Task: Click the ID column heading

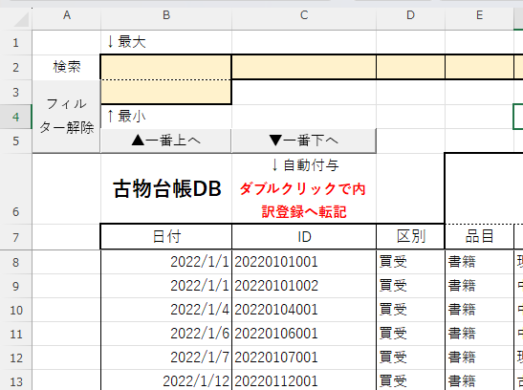Action: pyautogui.click(x=304, y=237)
